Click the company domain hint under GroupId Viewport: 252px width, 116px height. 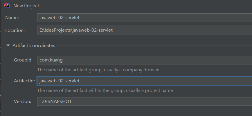point(98,70)
